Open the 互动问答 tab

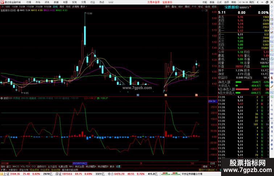tap(56, 170)
